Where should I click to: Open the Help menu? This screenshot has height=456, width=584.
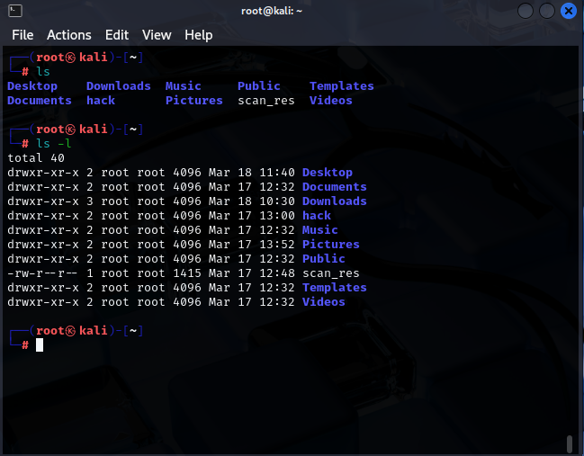coord(199,35)
